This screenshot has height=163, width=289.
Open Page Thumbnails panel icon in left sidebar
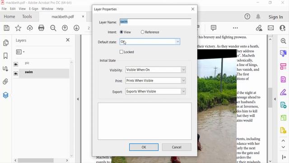click(x=6, y=43)
